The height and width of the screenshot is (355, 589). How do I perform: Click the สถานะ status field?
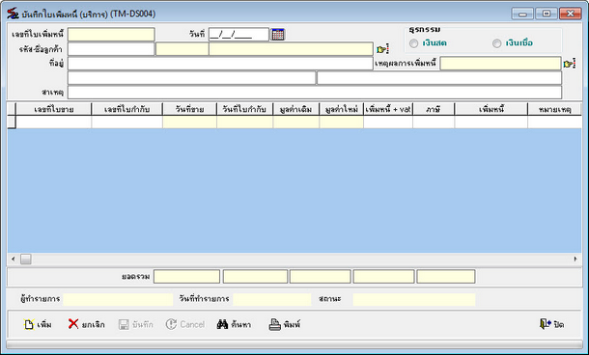point(414,299)
